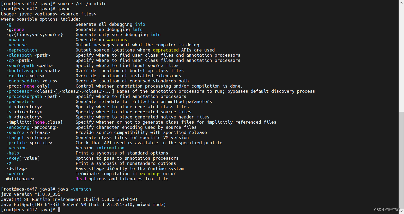
Task: Click the -nowarn option text
Action: point(15,40)
